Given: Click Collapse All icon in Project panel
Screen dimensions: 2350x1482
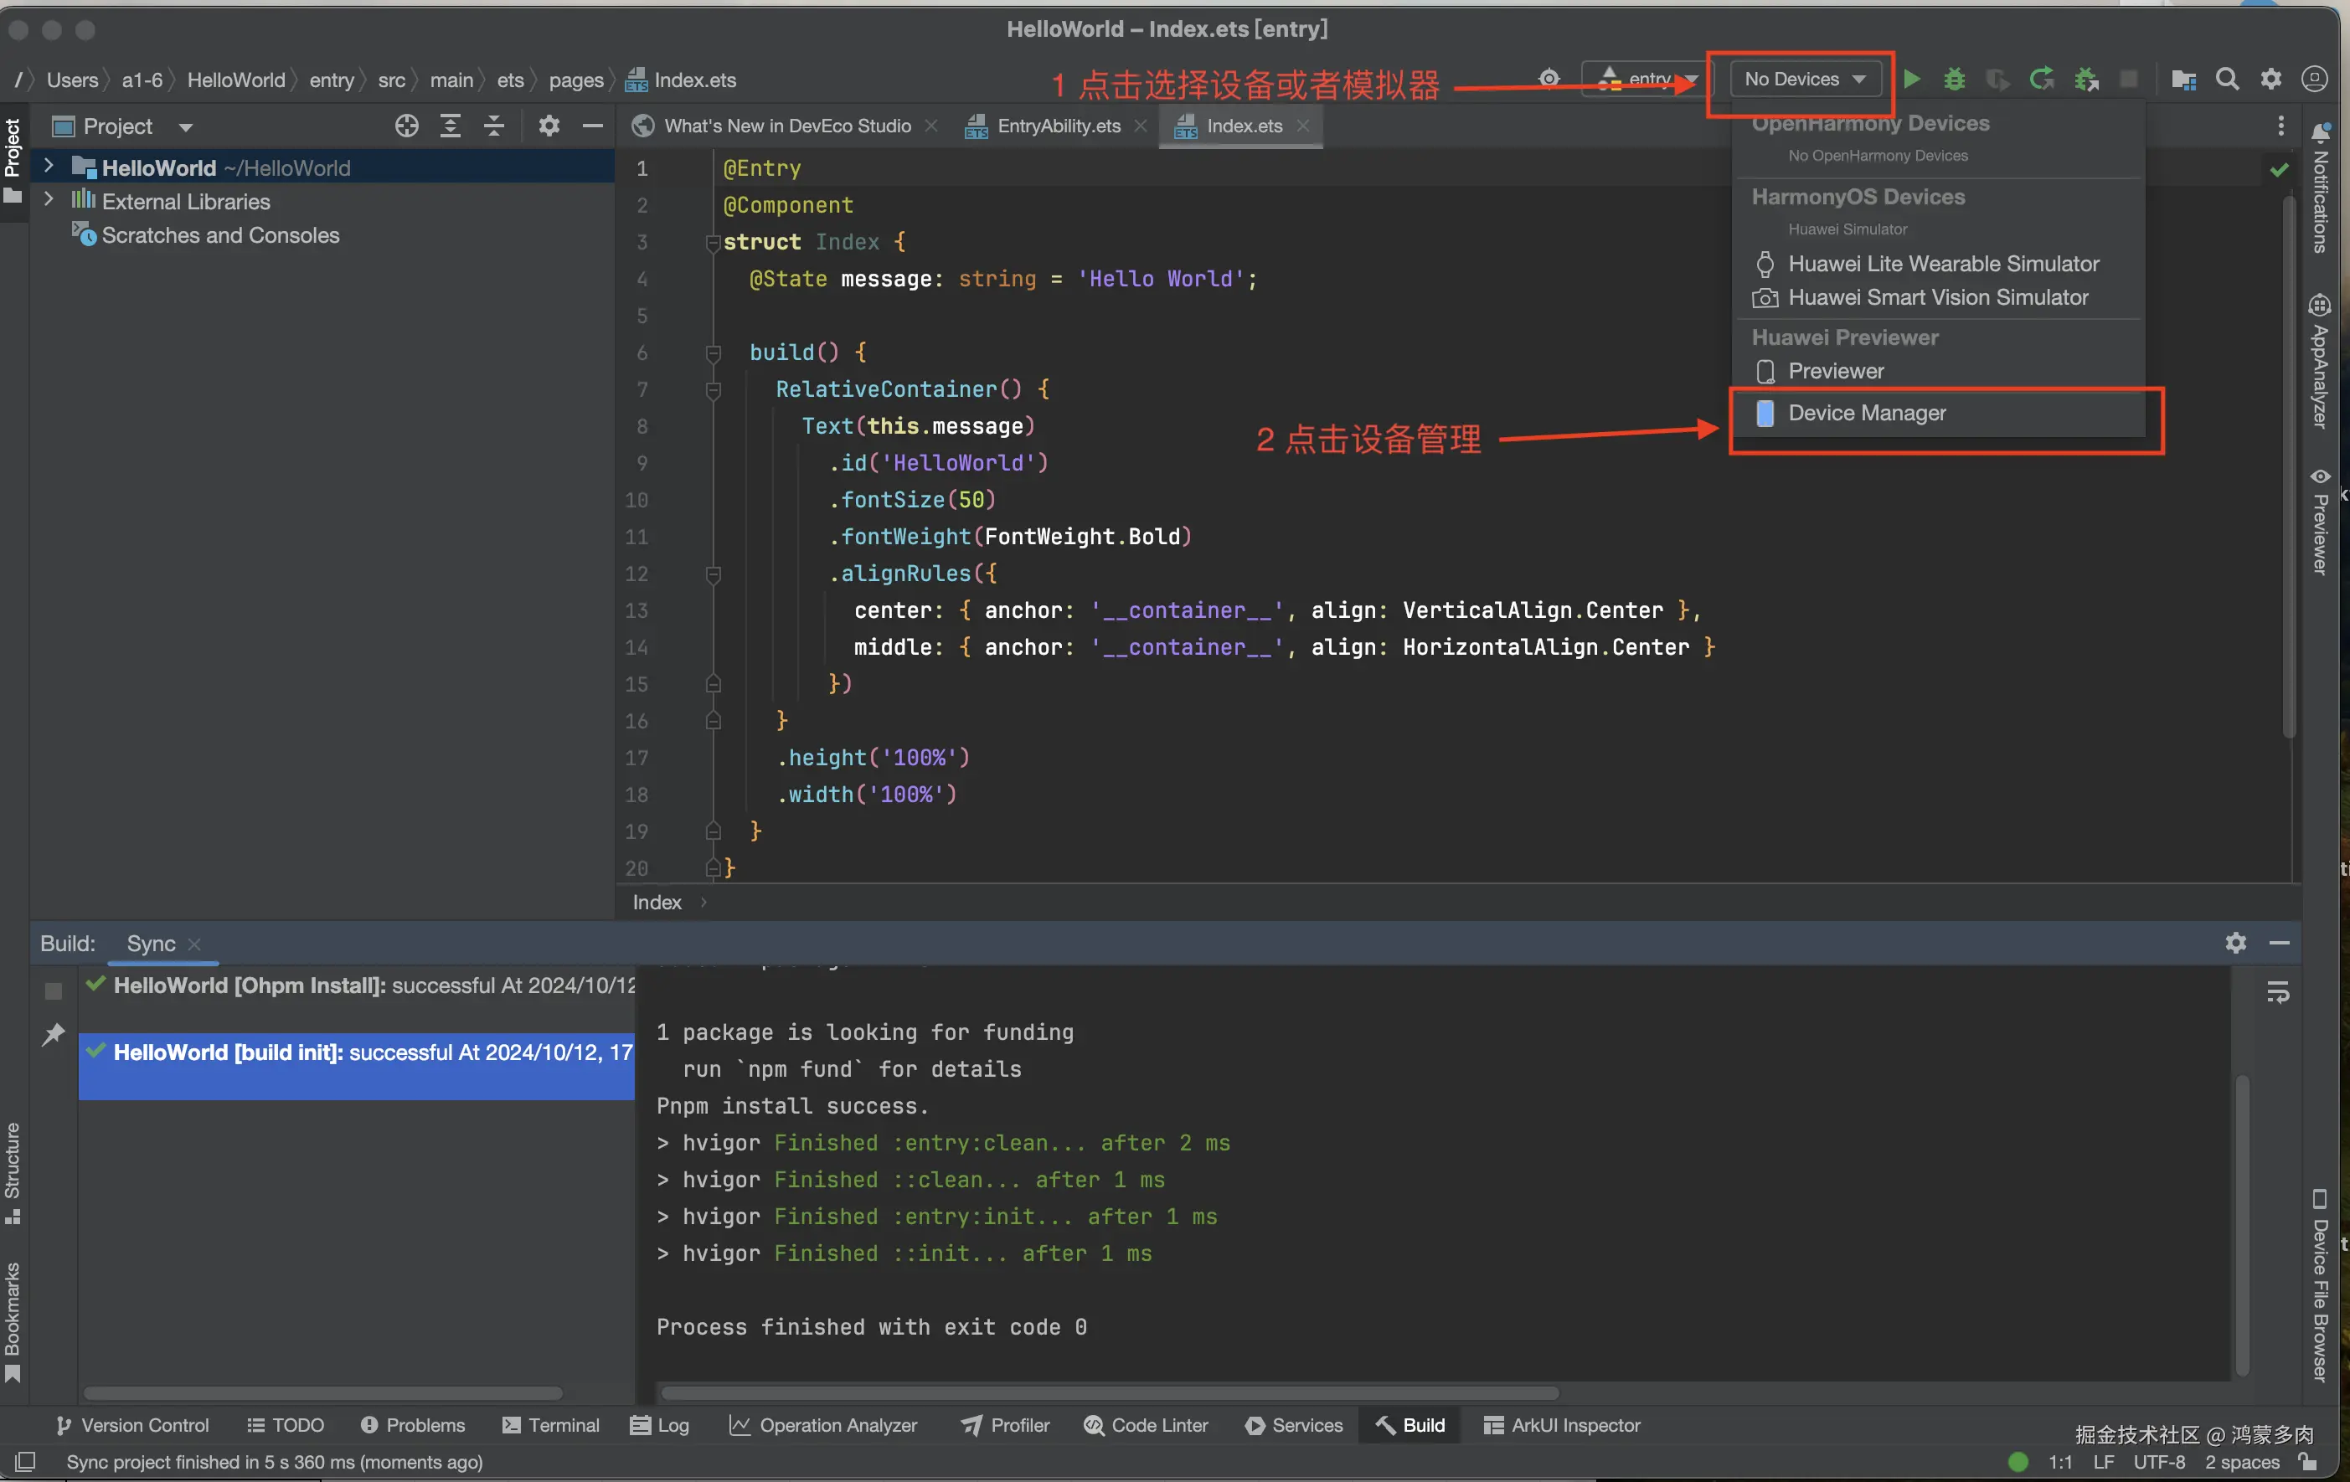Looking at the screenshot, I should pos(494,126).
